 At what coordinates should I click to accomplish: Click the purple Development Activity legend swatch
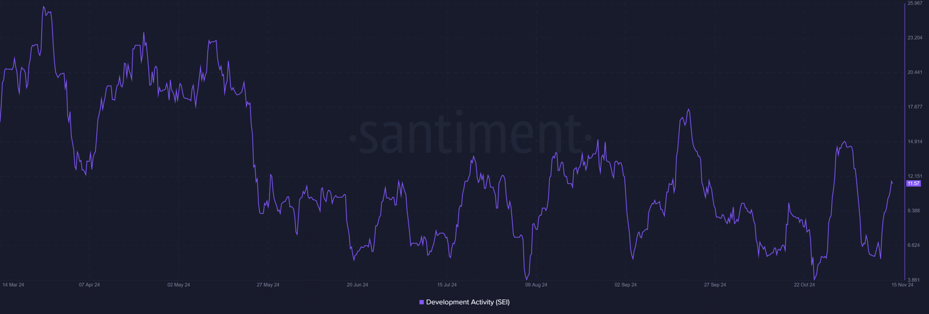click(421, 302)
